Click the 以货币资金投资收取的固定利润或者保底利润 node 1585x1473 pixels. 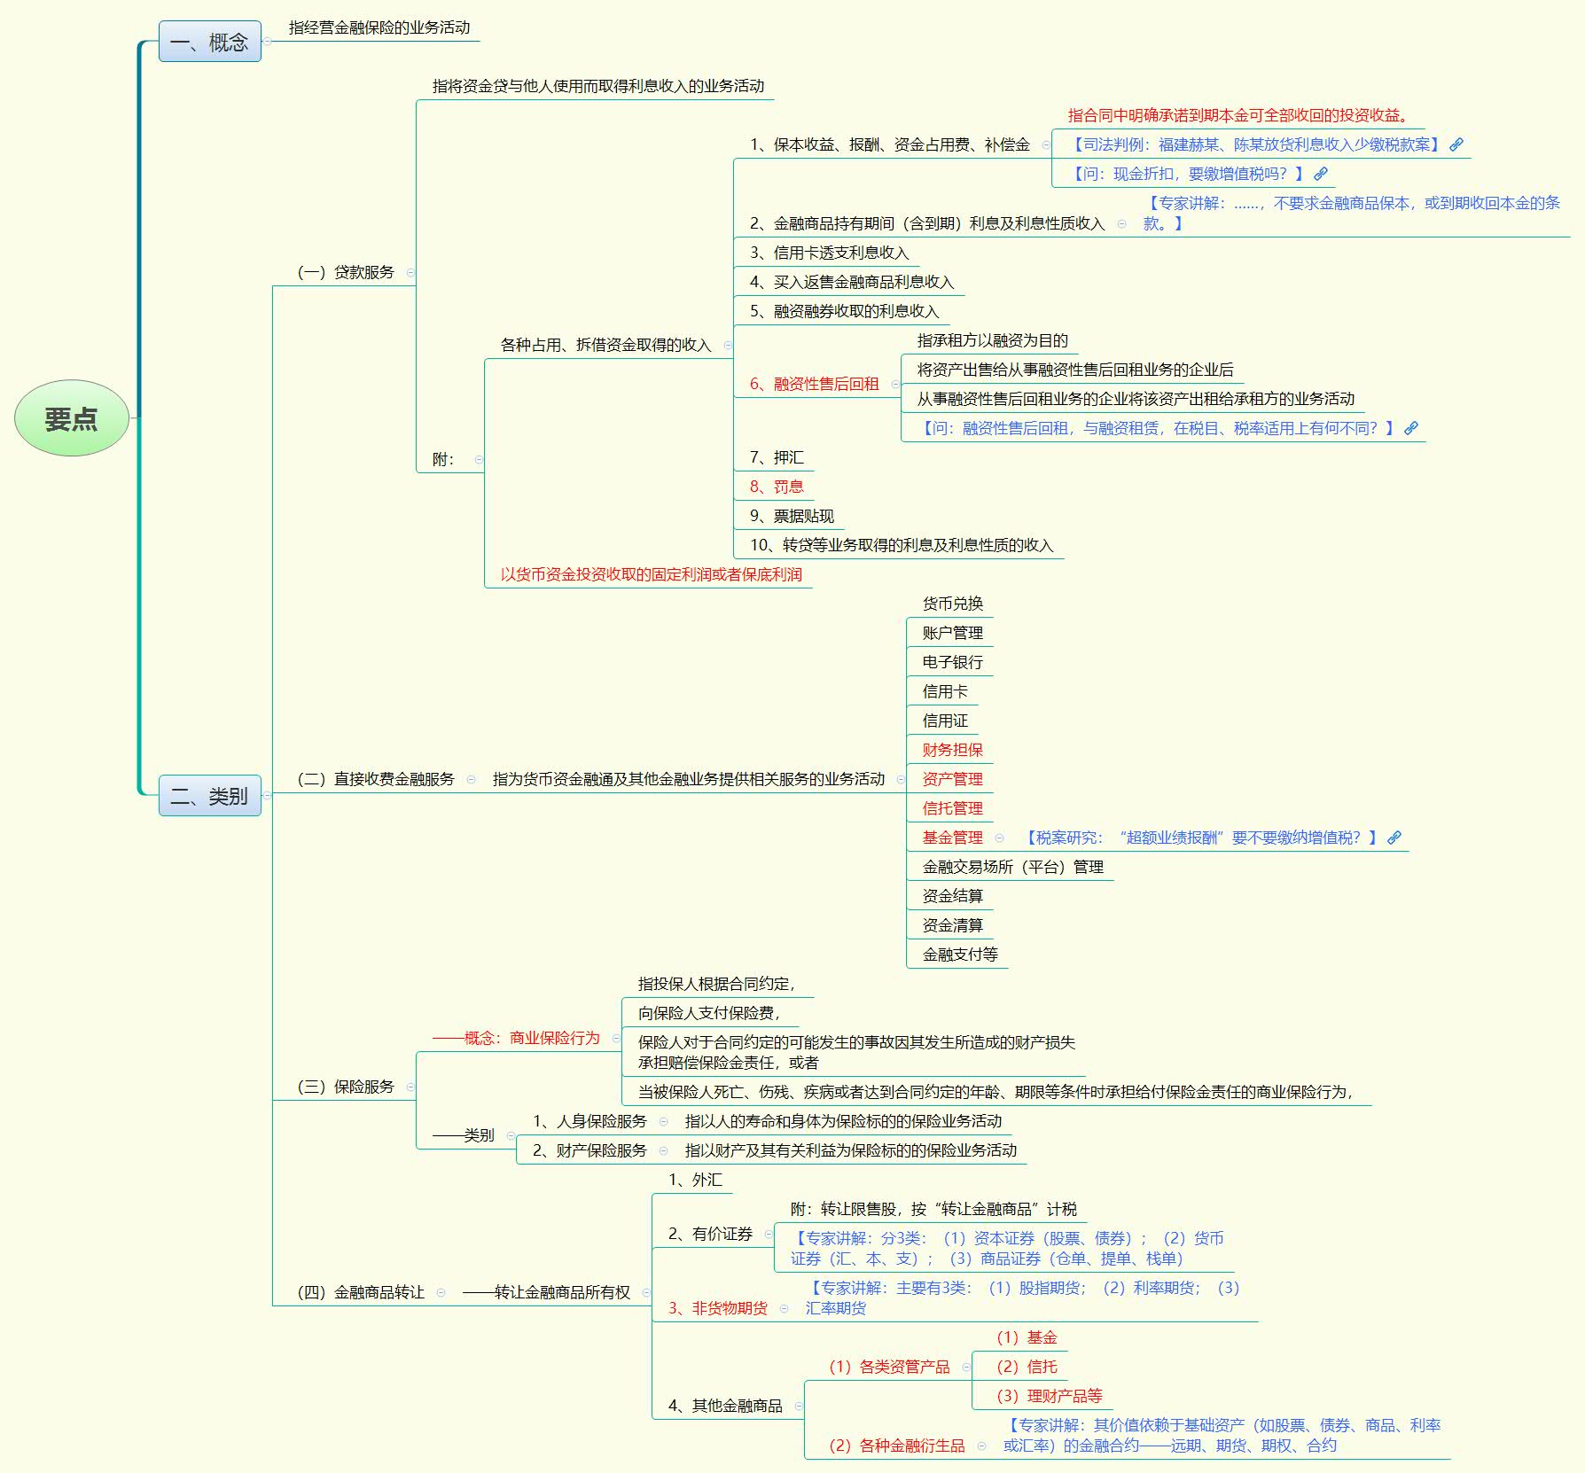[x=651, y=574]
